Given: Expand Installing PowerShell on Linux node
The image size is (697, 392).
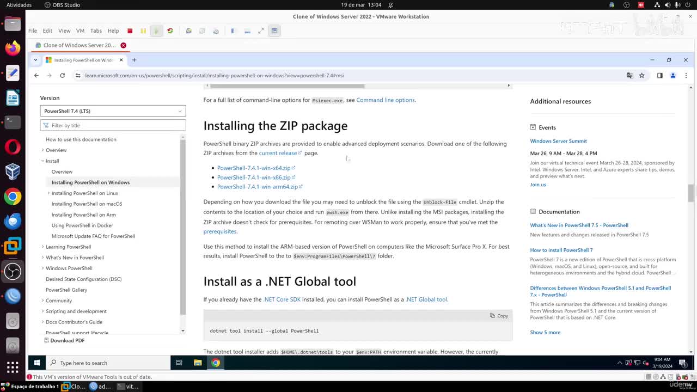Looking at the screenshot, I should coord(48,193).
